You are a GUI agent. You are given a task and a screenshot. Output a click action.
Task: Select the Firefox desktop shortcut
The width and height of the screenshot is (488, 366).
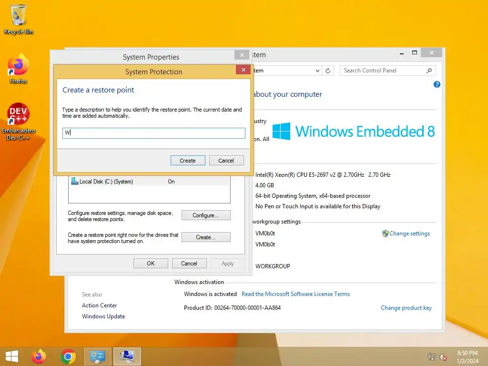[19, 69]
